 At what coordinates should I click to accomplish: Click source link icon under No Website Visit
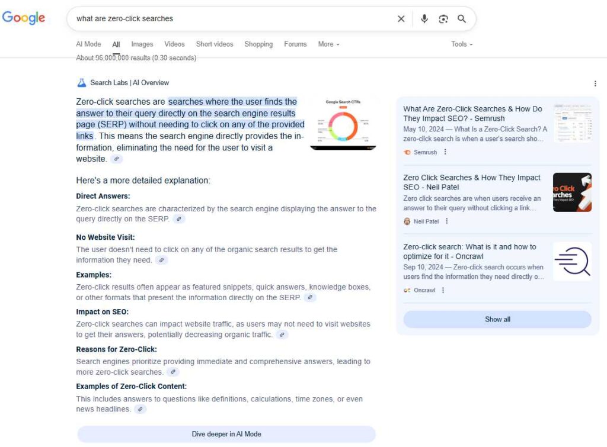[x=161, y=261]
